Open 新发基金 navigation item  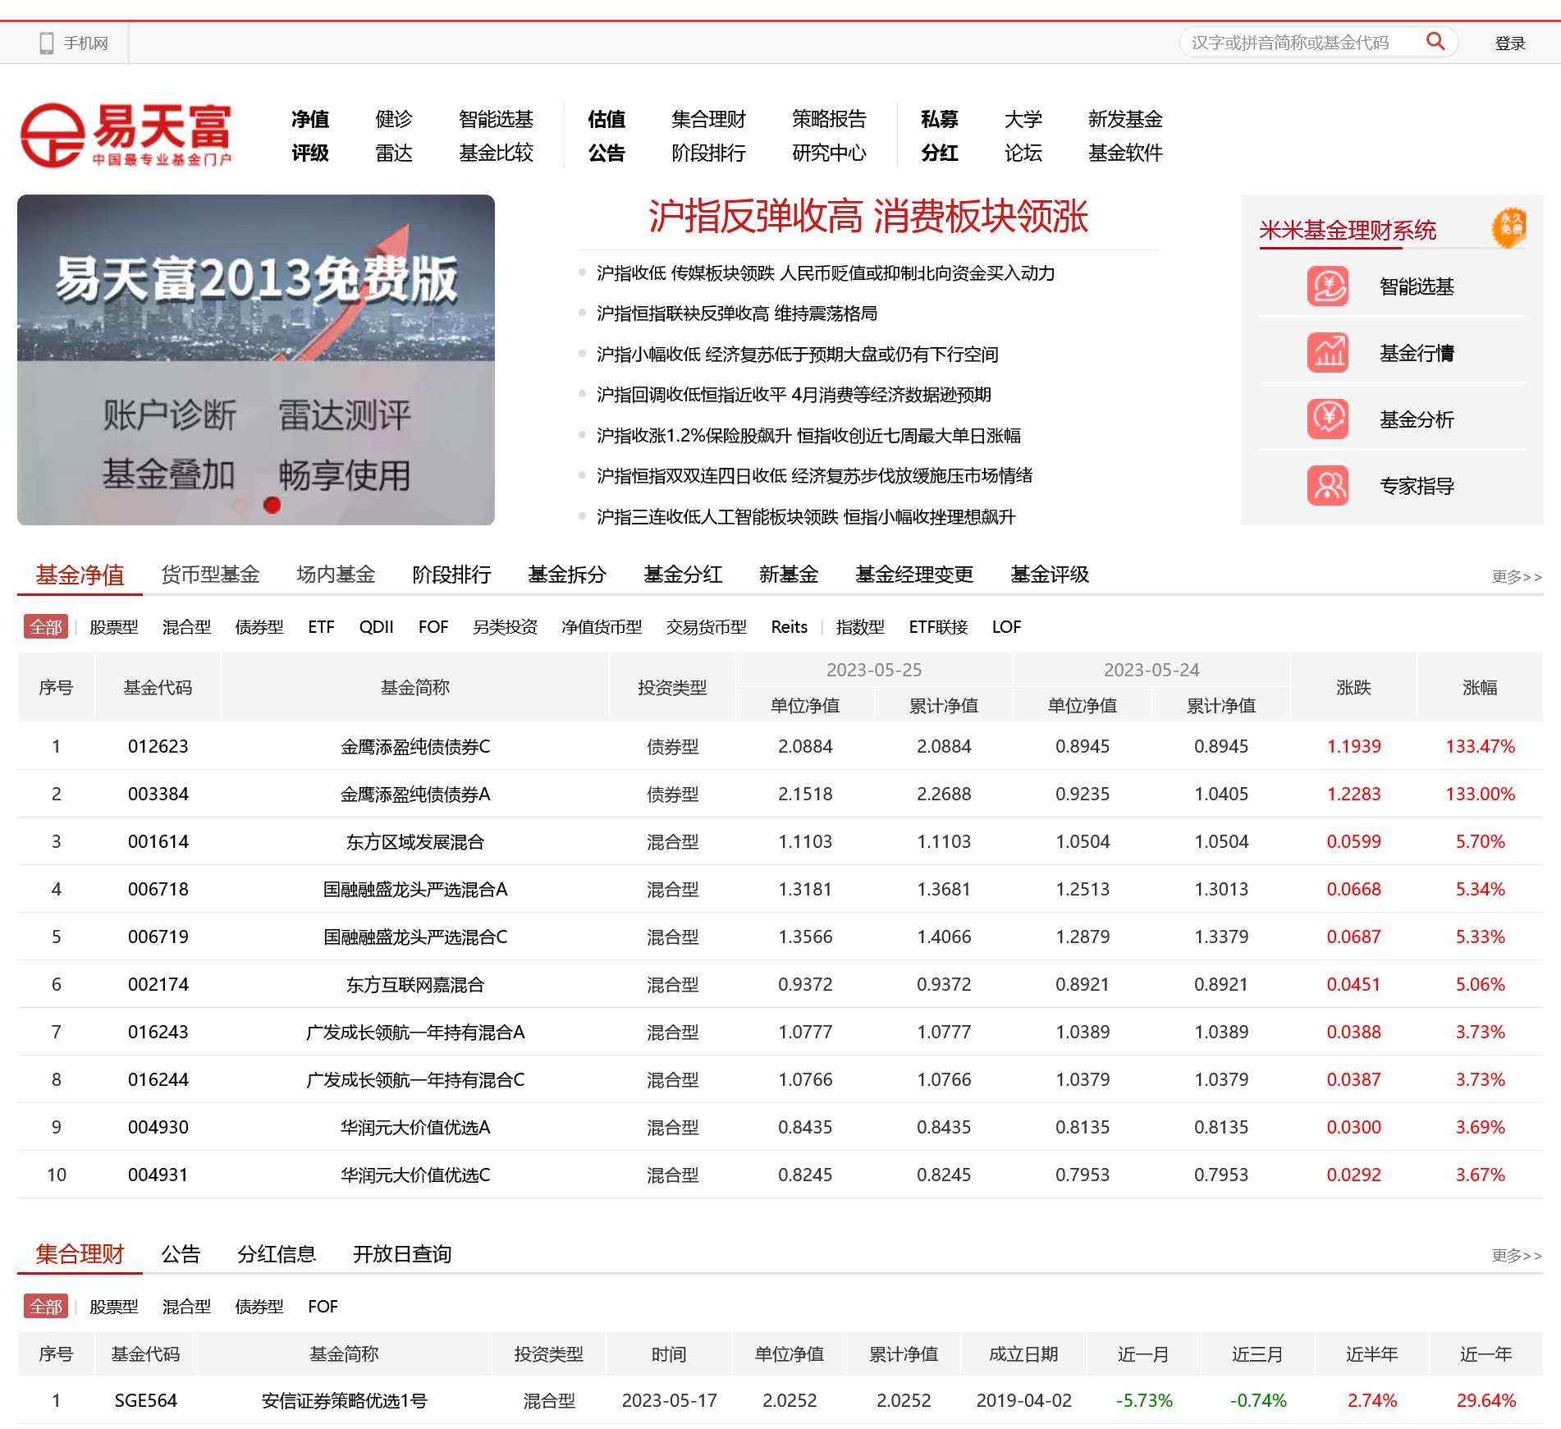[1125, 119]
